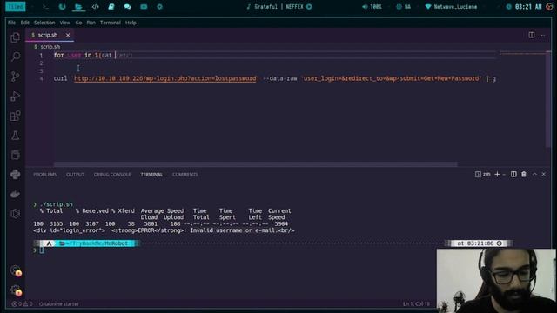Split the editor to the right
This screenshot has height=313, width=557.
pos(532,35)
